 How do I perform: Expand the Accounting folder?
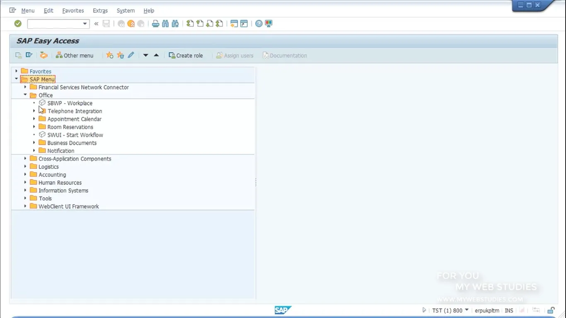[25, 174]
